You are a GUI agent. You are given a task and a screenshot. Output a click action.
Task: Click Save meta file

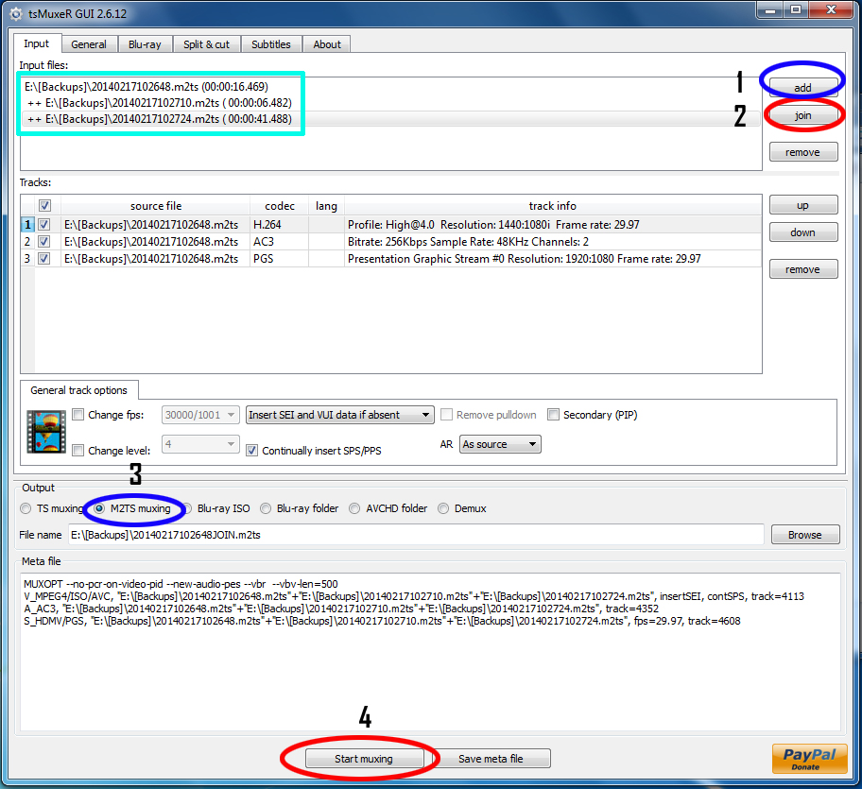pos(491,759)
